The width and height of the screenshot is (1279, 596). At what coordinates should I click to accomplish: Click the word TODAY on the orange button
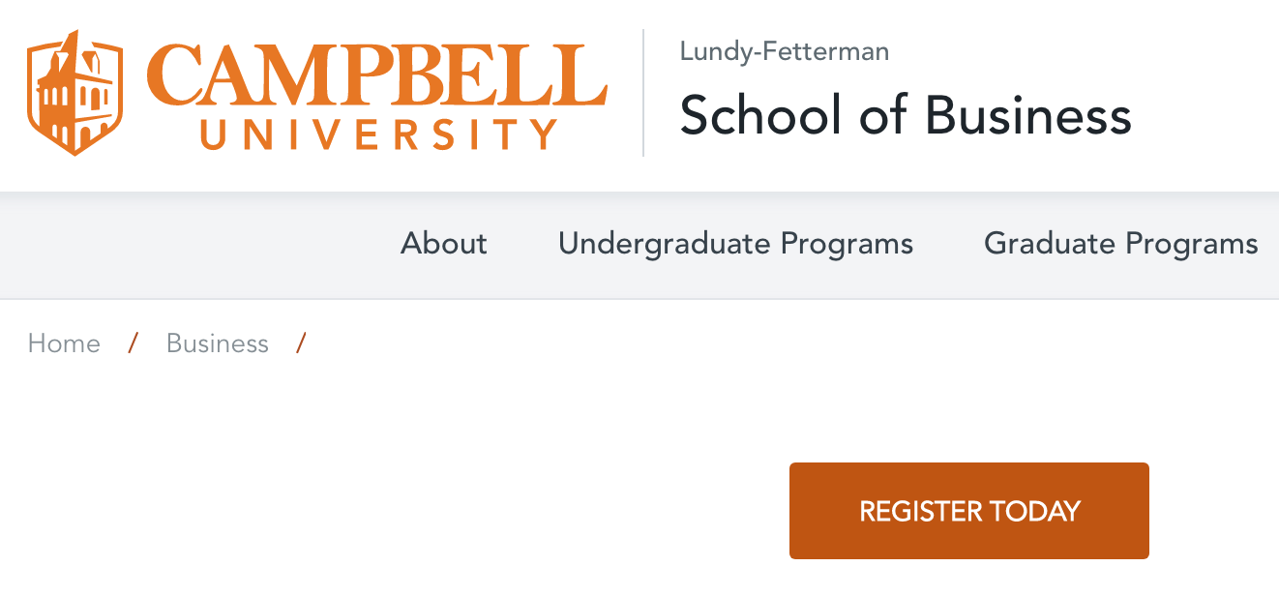click(x=1036, y=511)
